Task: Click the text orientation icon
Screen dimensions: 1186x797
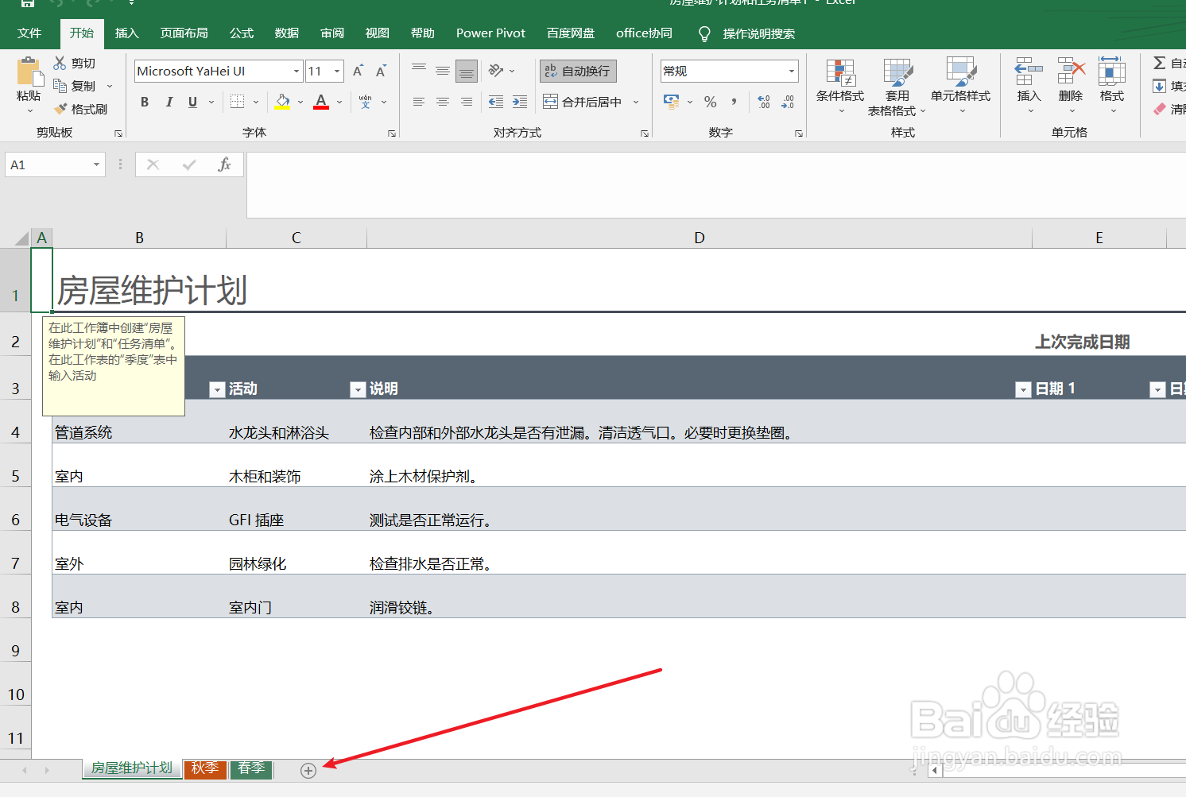Action: point(496,71)
